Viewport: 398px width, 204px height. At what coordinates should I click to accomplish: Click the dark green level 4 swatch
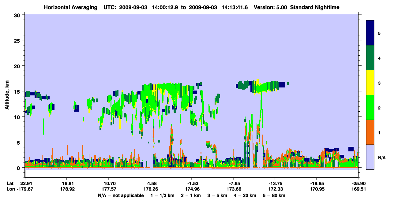[370, 58]
